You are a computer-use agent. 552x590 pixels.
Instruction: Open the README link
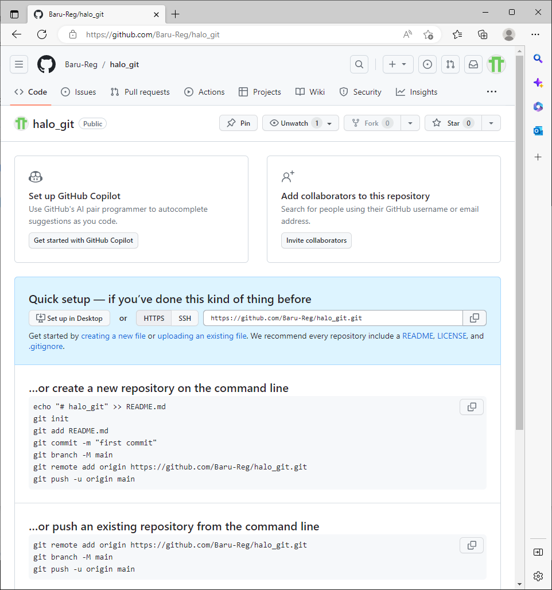click(418, 336)
